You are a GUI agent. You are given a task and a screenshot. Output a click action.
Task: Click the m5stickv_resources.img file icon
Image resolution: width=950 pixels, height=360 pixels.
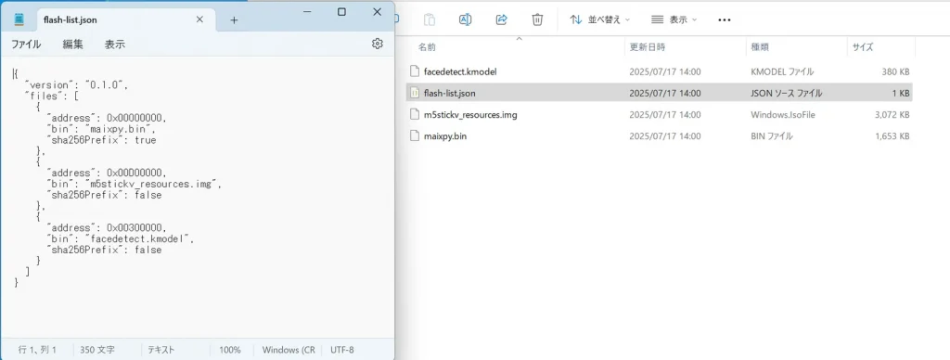point(415,114)
